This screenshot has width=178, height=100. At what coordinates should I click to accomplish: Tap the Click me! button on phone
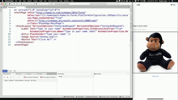(x=155, y=76)
